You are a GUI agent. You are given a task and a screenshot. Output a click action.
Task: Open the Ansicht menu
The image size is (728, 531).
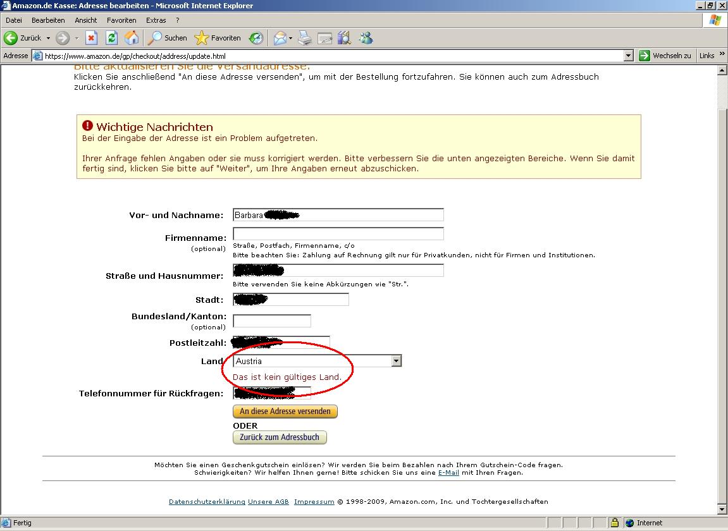tap(86, 20)
